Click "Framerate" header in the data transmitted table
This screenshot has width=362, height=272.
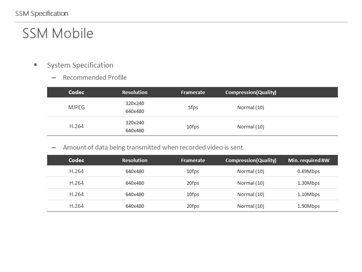(x=193, y=160)
